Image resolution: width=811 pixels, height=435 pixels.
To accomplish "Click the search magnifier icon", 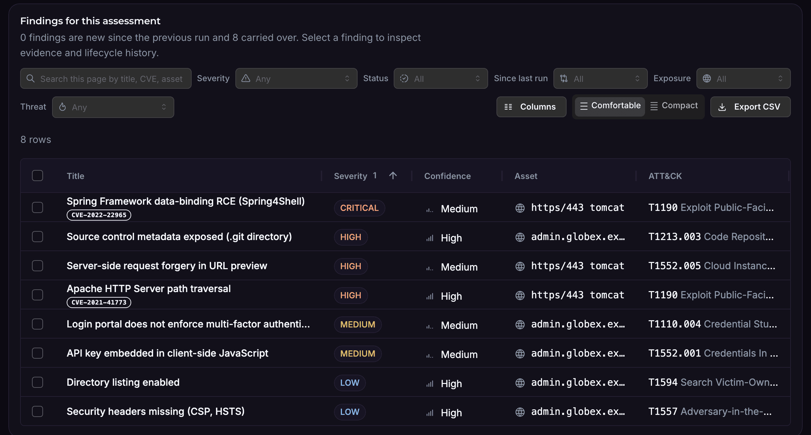I will tap(31, 78).
